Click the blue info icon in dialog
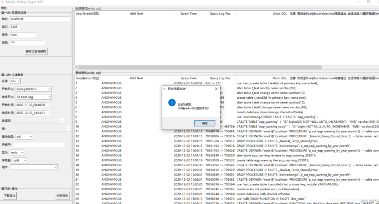The width and height of the screenshot is (379, 204). (x=172, y=103)
